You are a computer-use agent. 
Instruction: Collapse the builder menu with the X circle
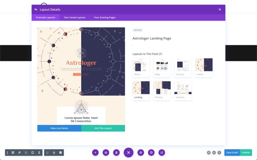coord(128,152)
